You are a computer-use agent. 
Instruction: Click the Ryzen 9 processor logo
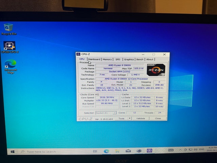(156, 70)
